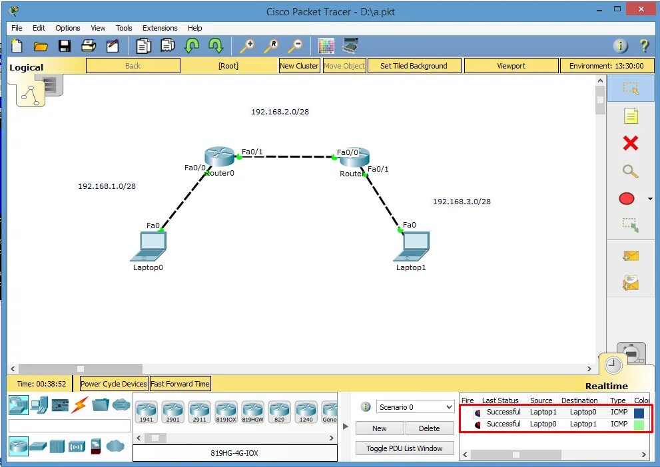Toggle fire for the Laptop1 to Laptop0 PDU
The width and height of the screenshot is (660, 467).
478,412
